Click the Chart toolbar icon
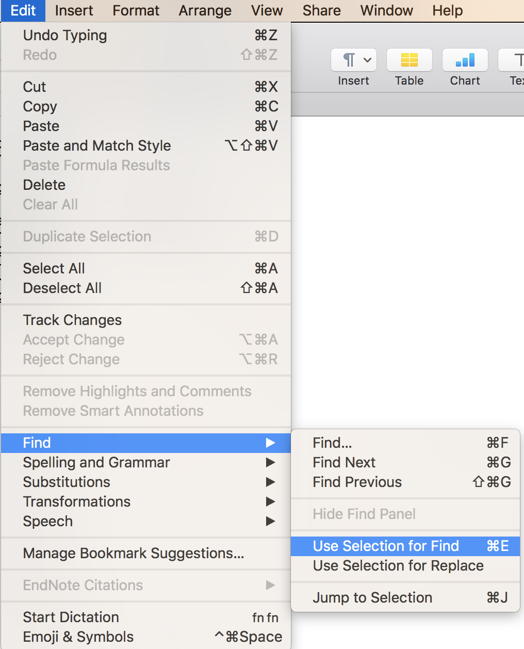The width and height of the screenshot is (524, 649). tap(465, 60)
